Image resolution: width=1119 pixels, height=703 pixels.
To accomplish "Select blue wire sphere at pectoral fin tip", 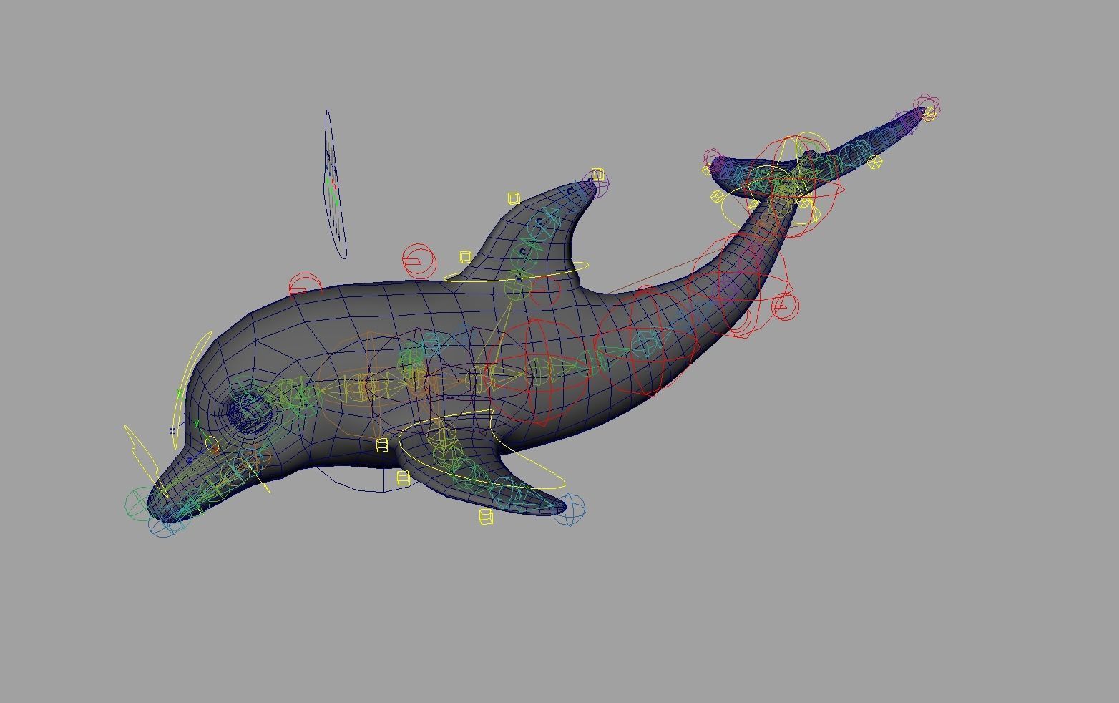I will tap(570, 509).
